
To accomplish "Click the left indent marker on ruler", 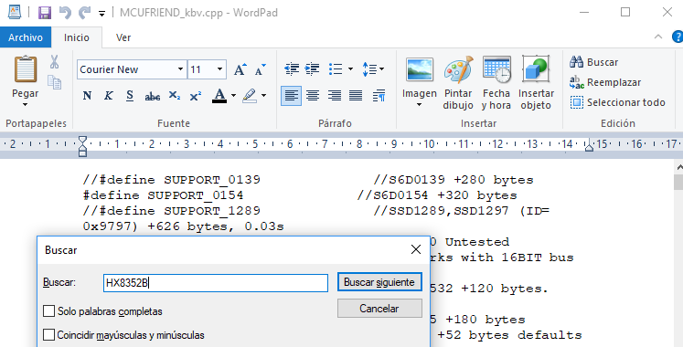I will (82, 146).
